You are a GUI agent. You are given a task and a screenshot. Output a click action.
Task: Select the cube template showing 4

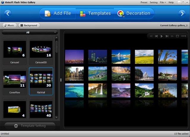15,109
